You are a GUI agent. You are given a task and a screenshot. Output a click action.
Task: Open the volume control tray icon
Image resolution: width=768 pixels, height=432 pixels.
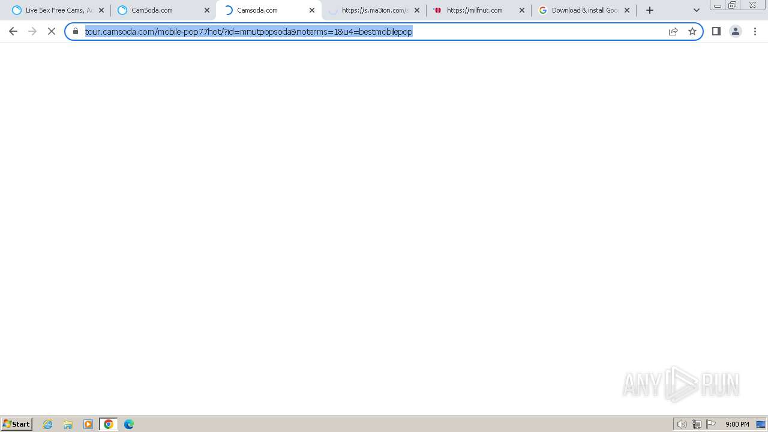click(x=682, y=424)
